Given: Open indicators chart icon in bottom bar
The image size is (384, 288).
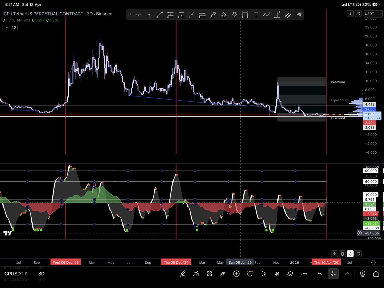Looking at the screenshot, I should [196, 274].
